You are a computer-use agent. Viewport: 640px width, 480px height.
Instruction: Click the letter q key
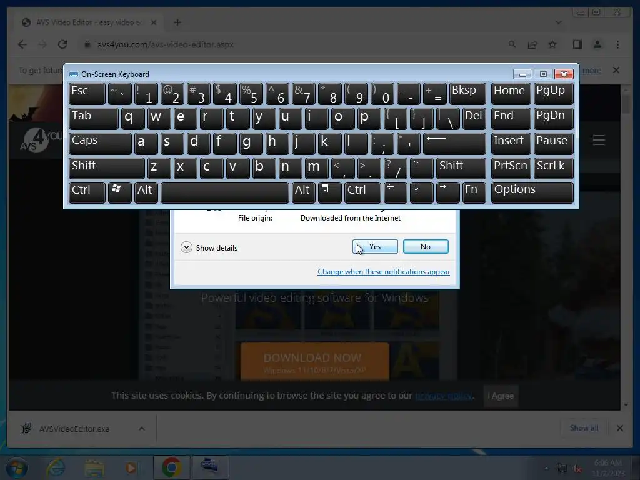(132, 118)
